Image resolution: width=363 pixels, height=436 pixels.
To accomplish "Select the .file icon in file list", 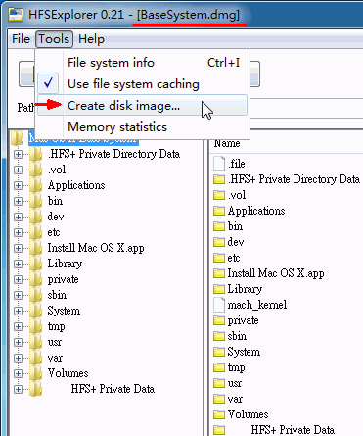I will pos(219,164).
